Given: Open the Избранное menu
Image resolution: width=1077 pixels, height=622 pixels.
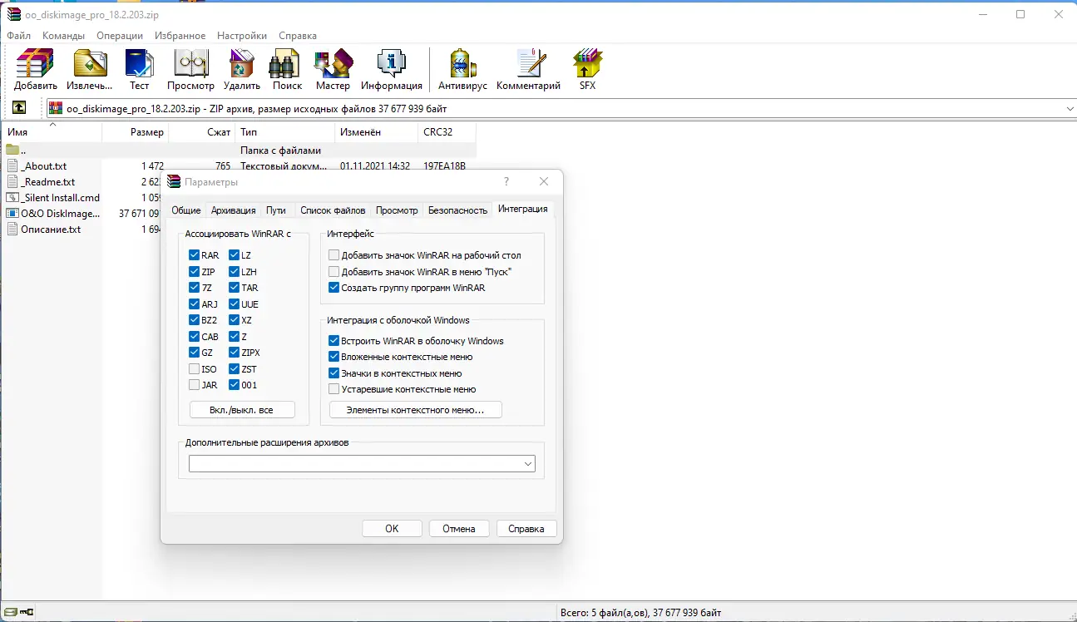Looking at the screenshot, I should (180, 36).
